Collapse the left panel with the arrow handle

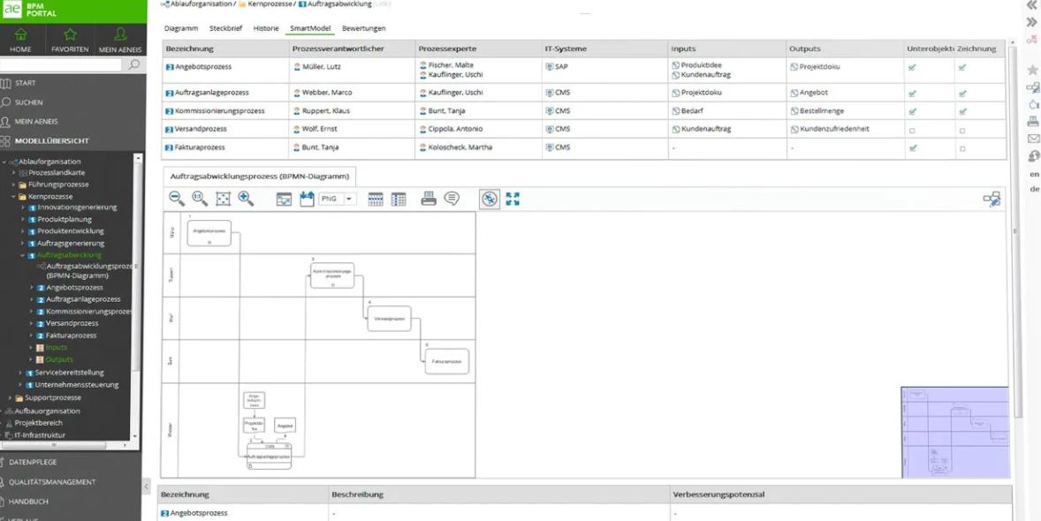tap(146, 487)
